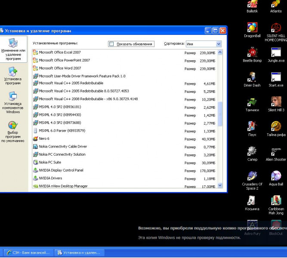Select Изменение или удаление программ sidebar icon
Screen dimensions: 287x258
click(13, 49)
